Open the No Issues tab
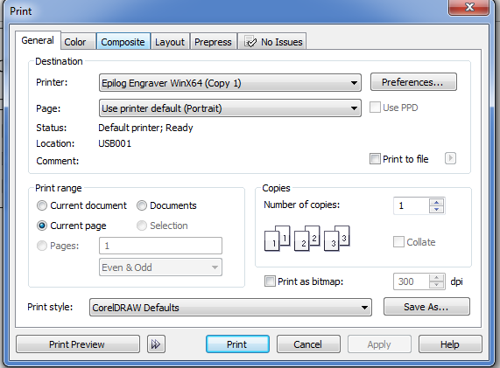 point(272,42)
